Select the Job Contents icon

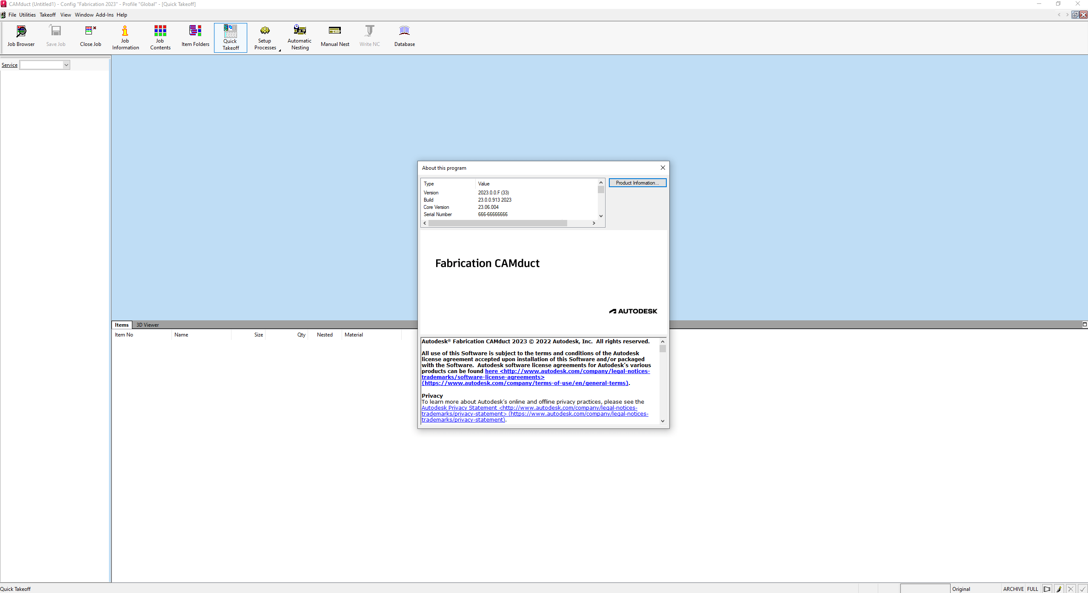[160, 37]
